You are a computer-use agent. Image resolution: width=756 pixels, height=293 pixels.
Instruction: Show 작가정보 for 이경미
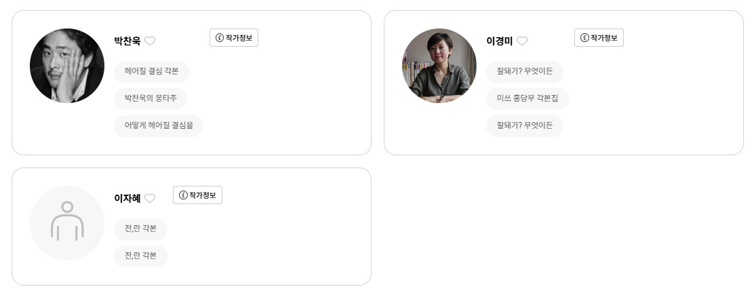coord(599,38)
